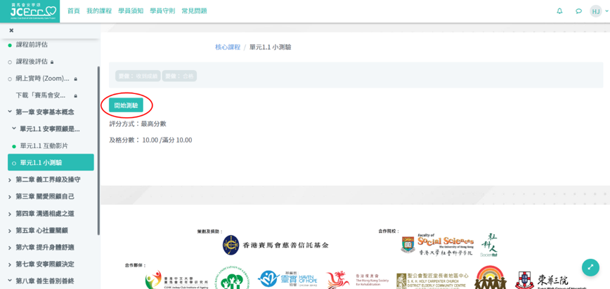
Task: Click the Hong Kong Jockey Club Charities Trust logo
Action: (x=275, y=245)
